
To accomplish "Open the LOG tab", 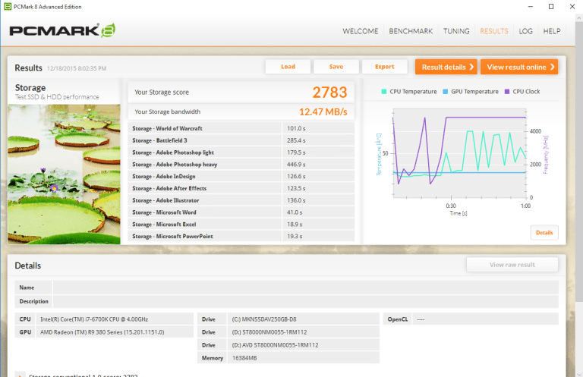I will point(526,31).
